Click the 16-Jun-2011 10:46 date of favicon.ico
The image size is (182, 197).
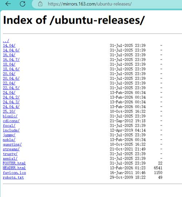point(128,173)
